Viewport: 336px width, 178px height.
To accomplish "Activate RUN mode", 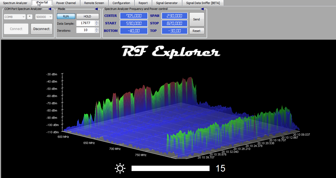I will [66, 16].
